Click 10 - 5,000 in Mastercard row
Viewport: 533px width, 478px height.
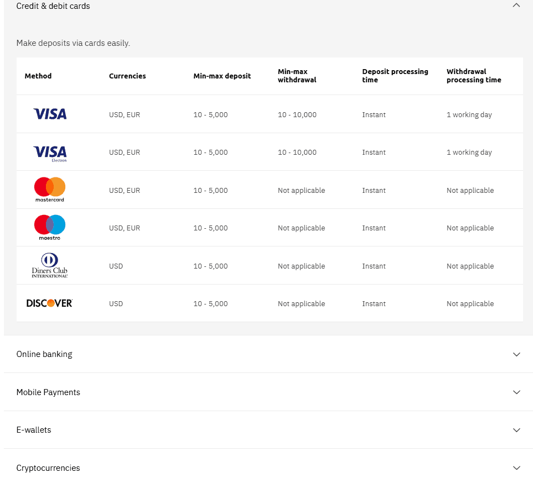(210, 191)
